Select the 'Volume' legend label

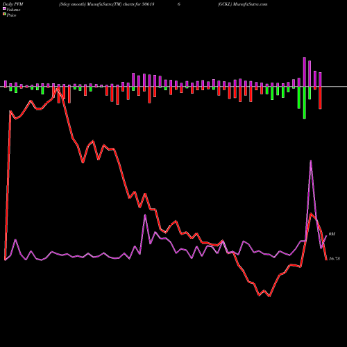tap(13, 10)
